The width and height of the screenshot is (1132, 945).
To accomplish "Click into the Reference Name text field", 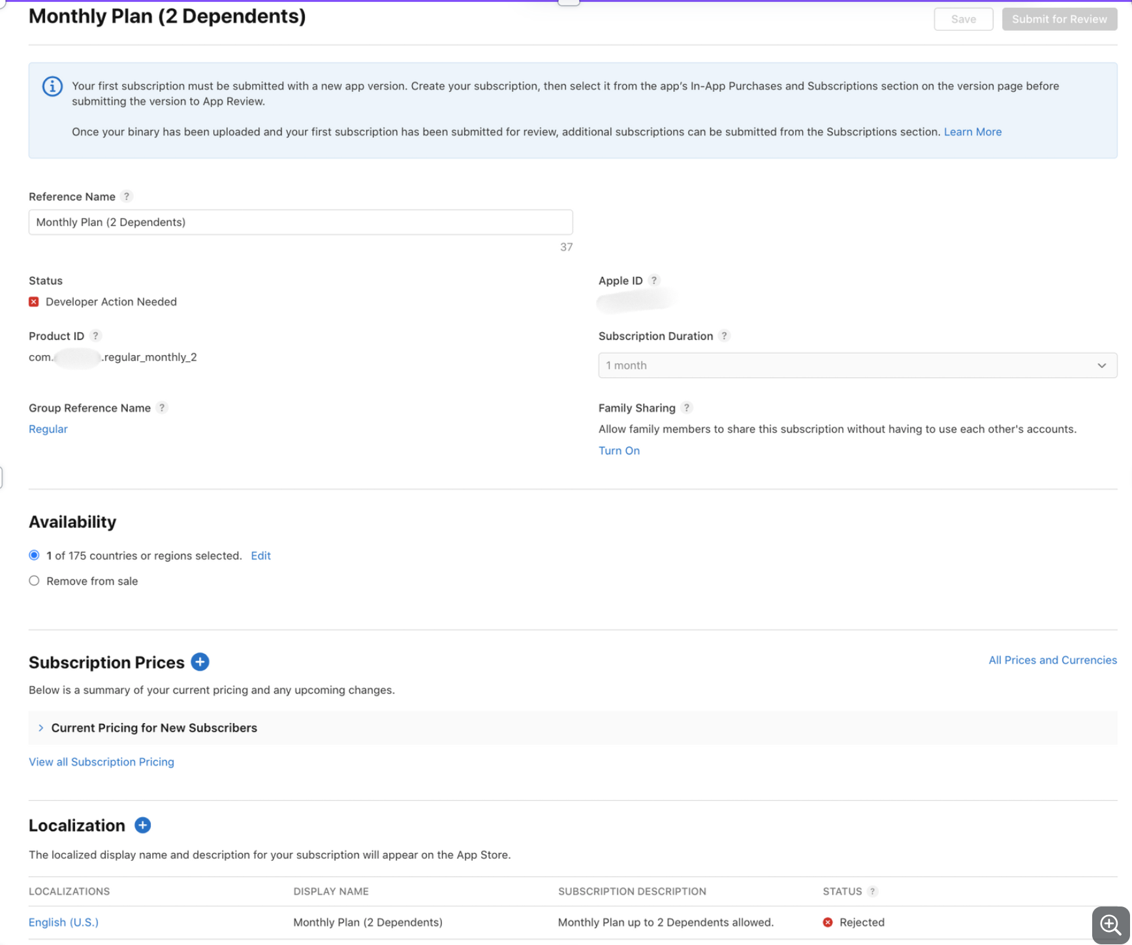I will (x=300, y=222).
